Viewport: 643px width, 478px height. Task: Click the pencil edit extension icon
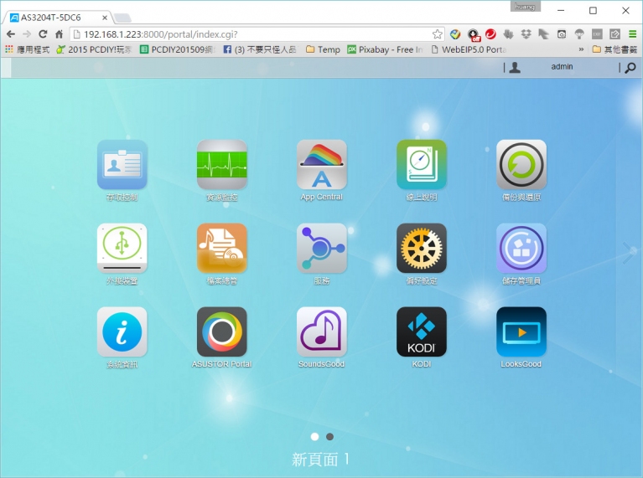[x=614, y=34]
